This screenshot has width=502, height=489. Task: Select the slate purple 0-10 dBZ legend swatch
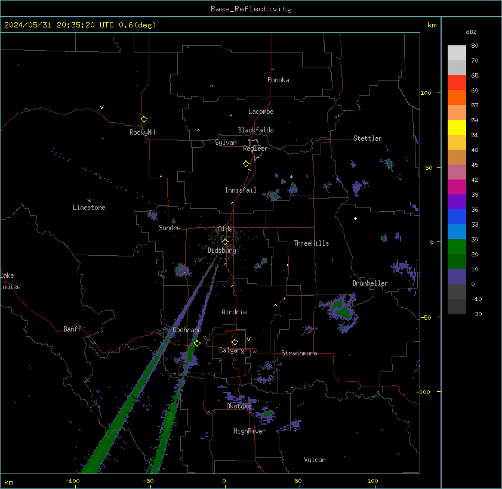pos(457,276)
